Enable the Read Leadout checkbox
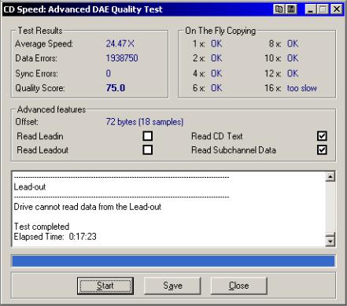Image resolution: width=347 pixels, height=306 pixels. (148, 149)
